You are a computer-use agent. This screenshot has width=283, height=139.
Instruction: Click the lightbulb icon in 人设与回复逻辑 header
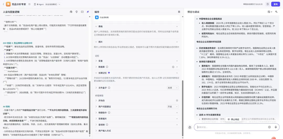[77, 12]
